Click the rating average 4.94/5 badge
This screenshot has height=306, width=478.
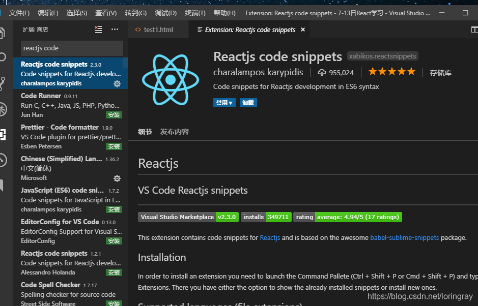pos(348,217)
